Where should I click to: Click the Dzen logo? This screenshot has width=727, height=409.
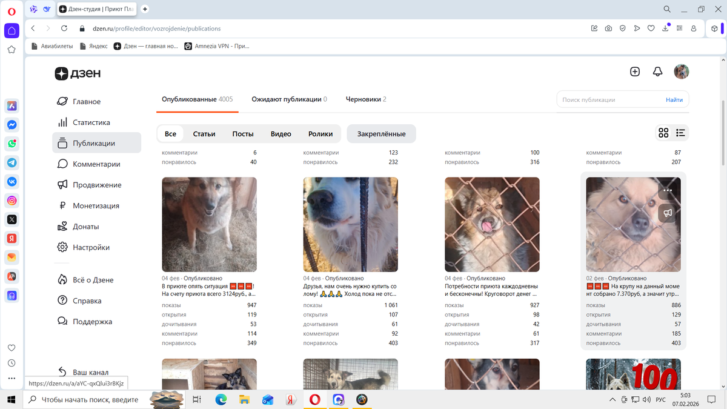click(78, 73)
